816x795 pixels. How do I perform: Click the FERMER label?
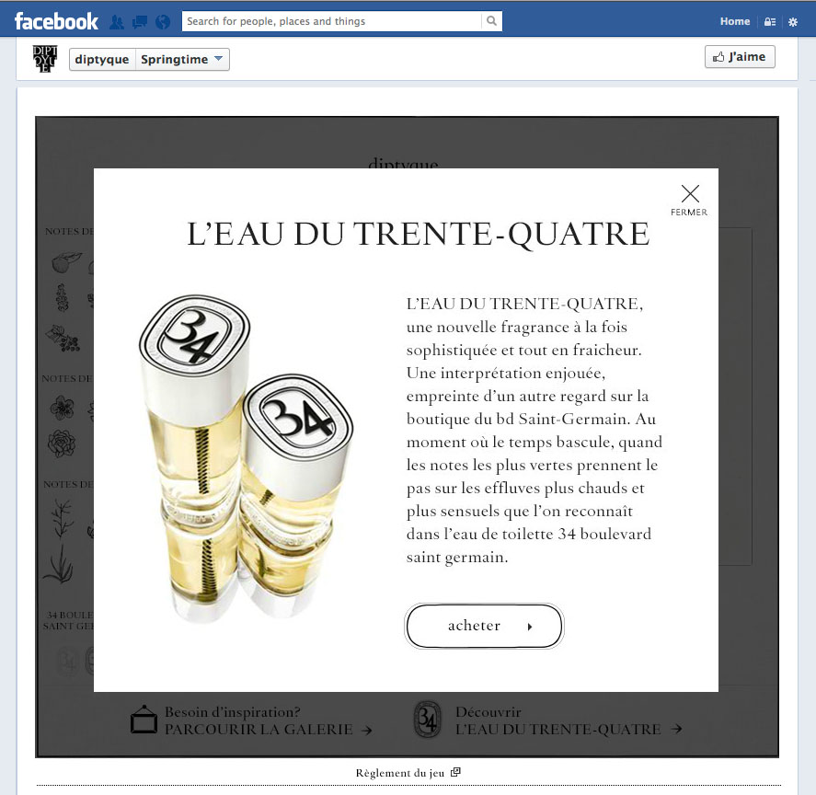coord(689,213)
